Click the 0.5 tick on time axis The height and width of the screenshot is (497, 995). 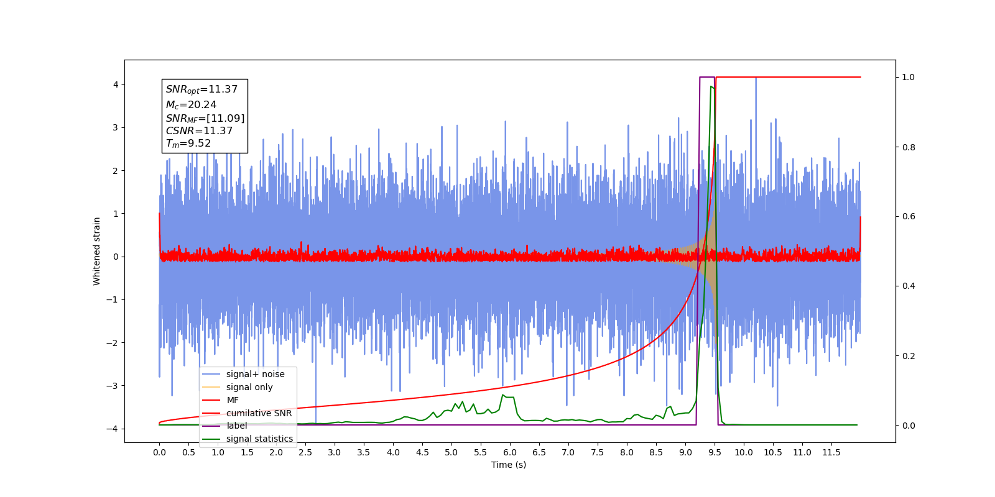click(188, 452)
